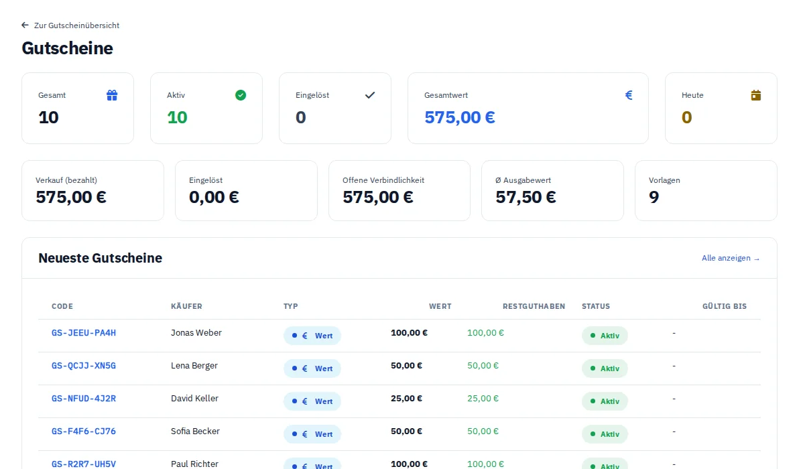799x469 pixels.
Task: Click the Wert type badge for Lena Berger
Action: pyautogui.click(x=312, y=368)
